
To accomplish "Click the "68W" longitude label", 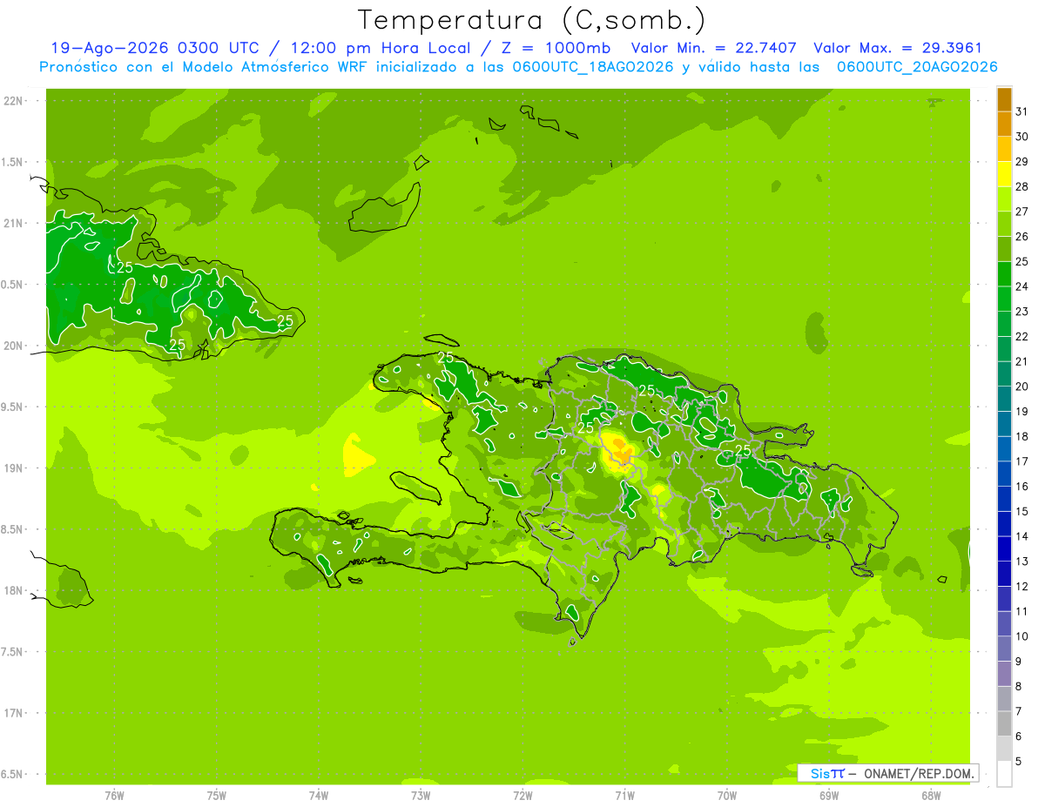I will tap(930, 796).
